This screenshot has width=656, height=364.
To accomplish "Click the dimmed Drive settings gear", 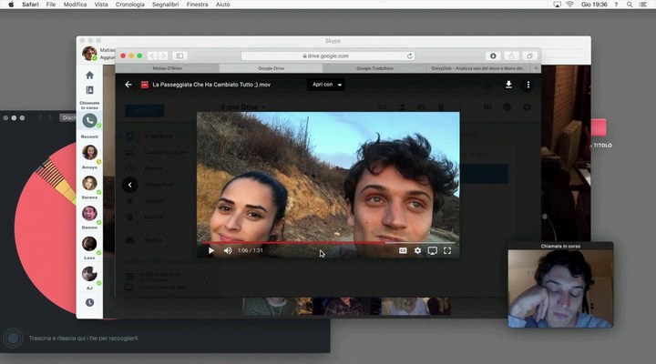I will pyautogui.click(x=527, y=107).
